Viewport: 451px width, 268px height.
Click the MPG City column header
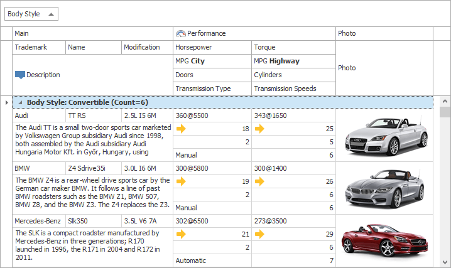pos(212,61)
